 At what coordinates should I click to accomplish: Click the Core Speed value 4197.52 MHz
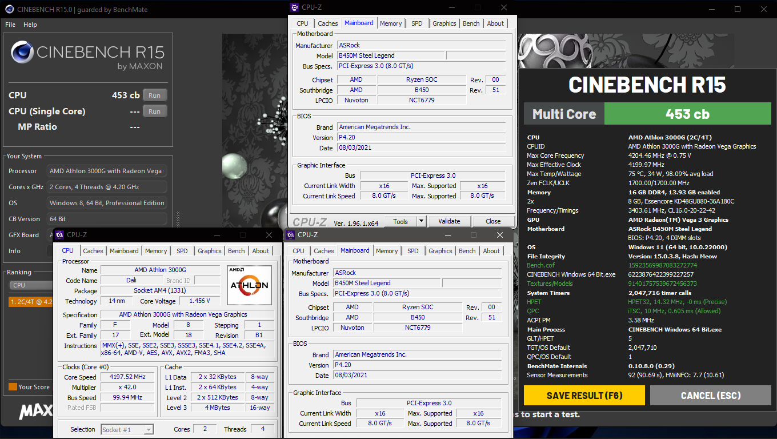pos(127,377)
